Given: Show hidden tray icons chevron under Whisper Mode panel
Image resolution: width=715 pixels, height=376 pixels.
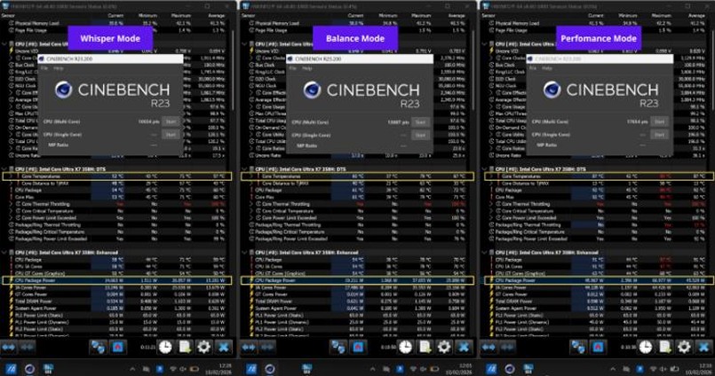Looking at the screenshot, I should tap(132, 369).
